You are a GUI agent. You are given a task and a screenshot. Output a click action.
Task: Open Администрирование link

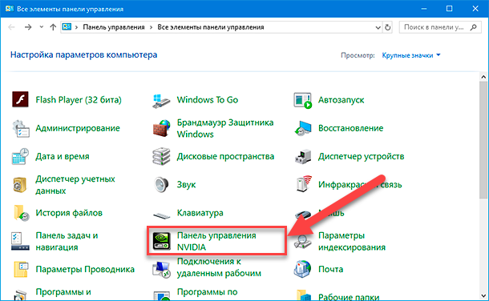point(78,128)
